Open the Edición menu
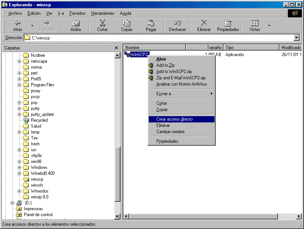This screenshot has height=229, width=304. [x=34, y=13]
